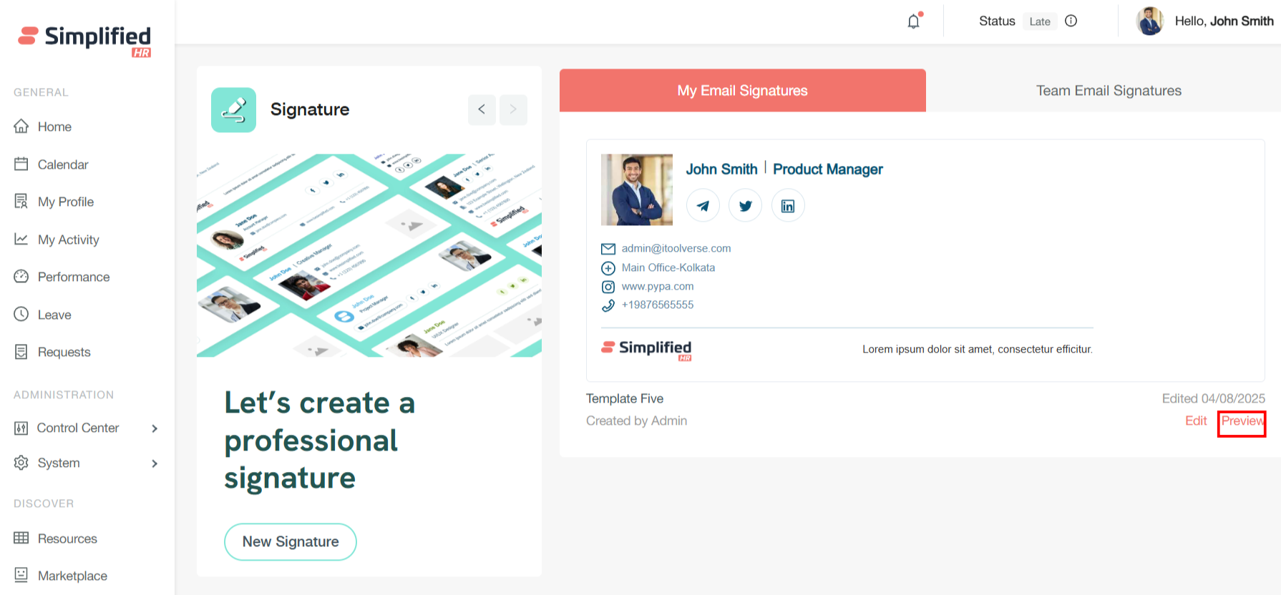This screenshot has width=1281, height=595.
Task: Navigate to Leave in sidebar
Action: [54, 315]
